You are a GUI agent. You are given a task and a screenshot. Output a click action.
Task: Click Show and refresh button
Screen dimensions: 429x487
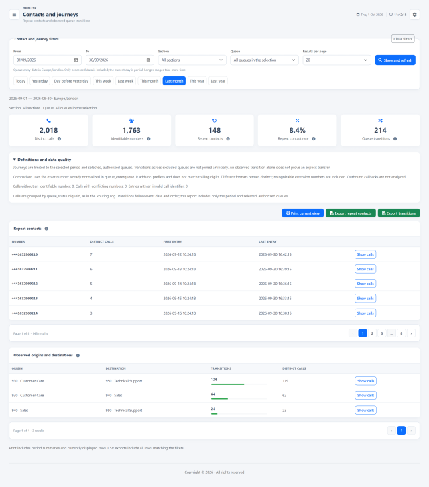pyautogui.click(x=395, y=60)
